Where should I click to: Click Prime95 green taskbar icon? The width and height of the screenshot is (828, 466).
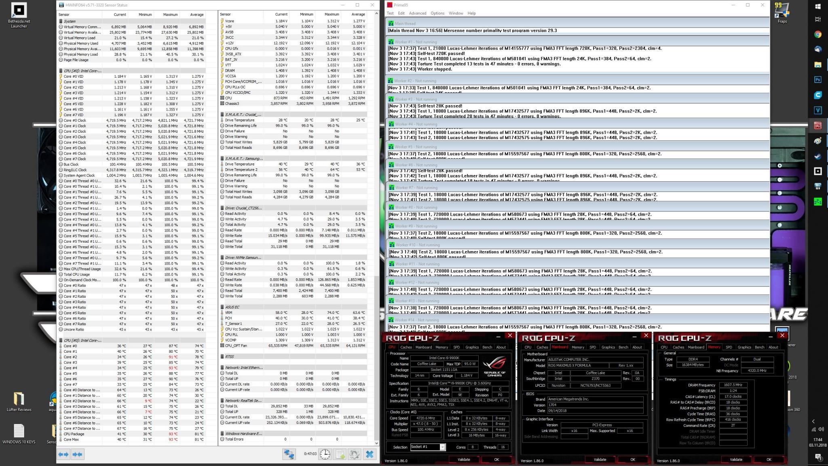coord(817,201)
